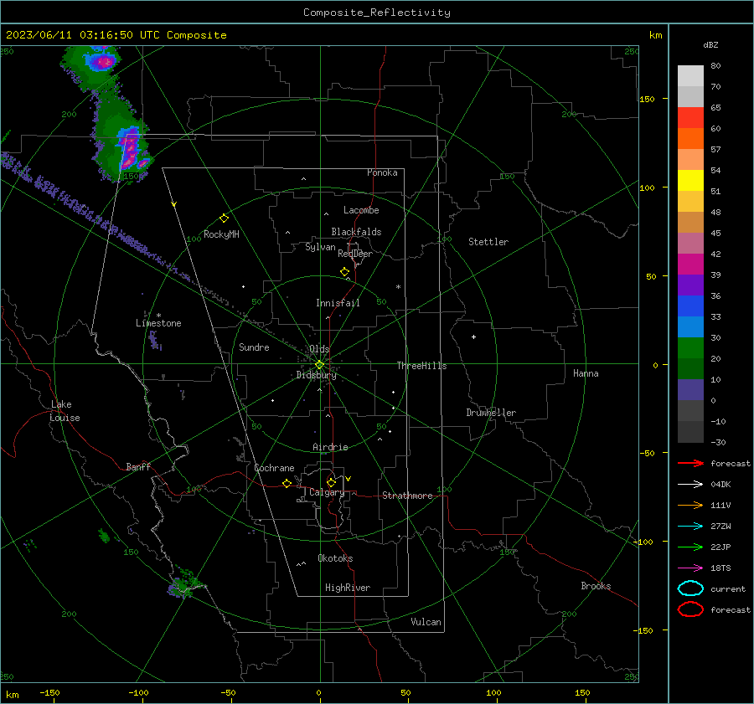Click the Sundre label

point(254,347)
